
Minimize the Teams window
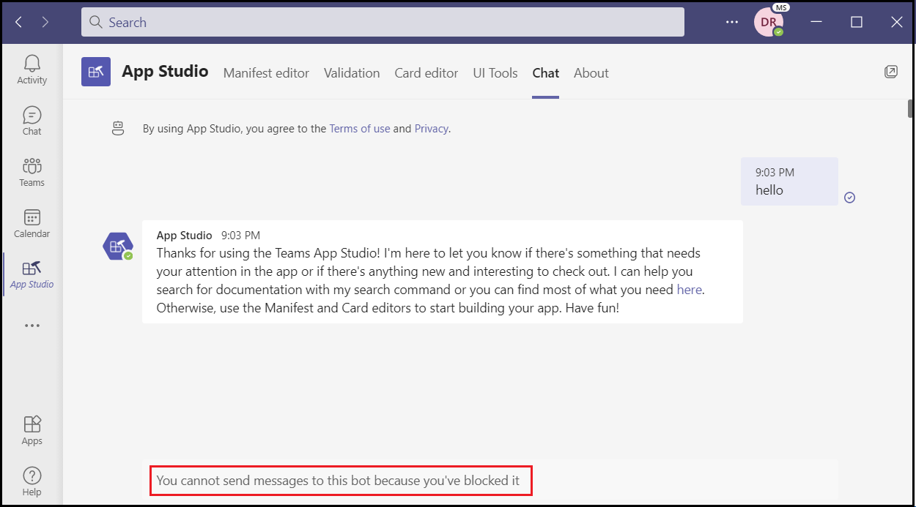(x=816, y=22)
